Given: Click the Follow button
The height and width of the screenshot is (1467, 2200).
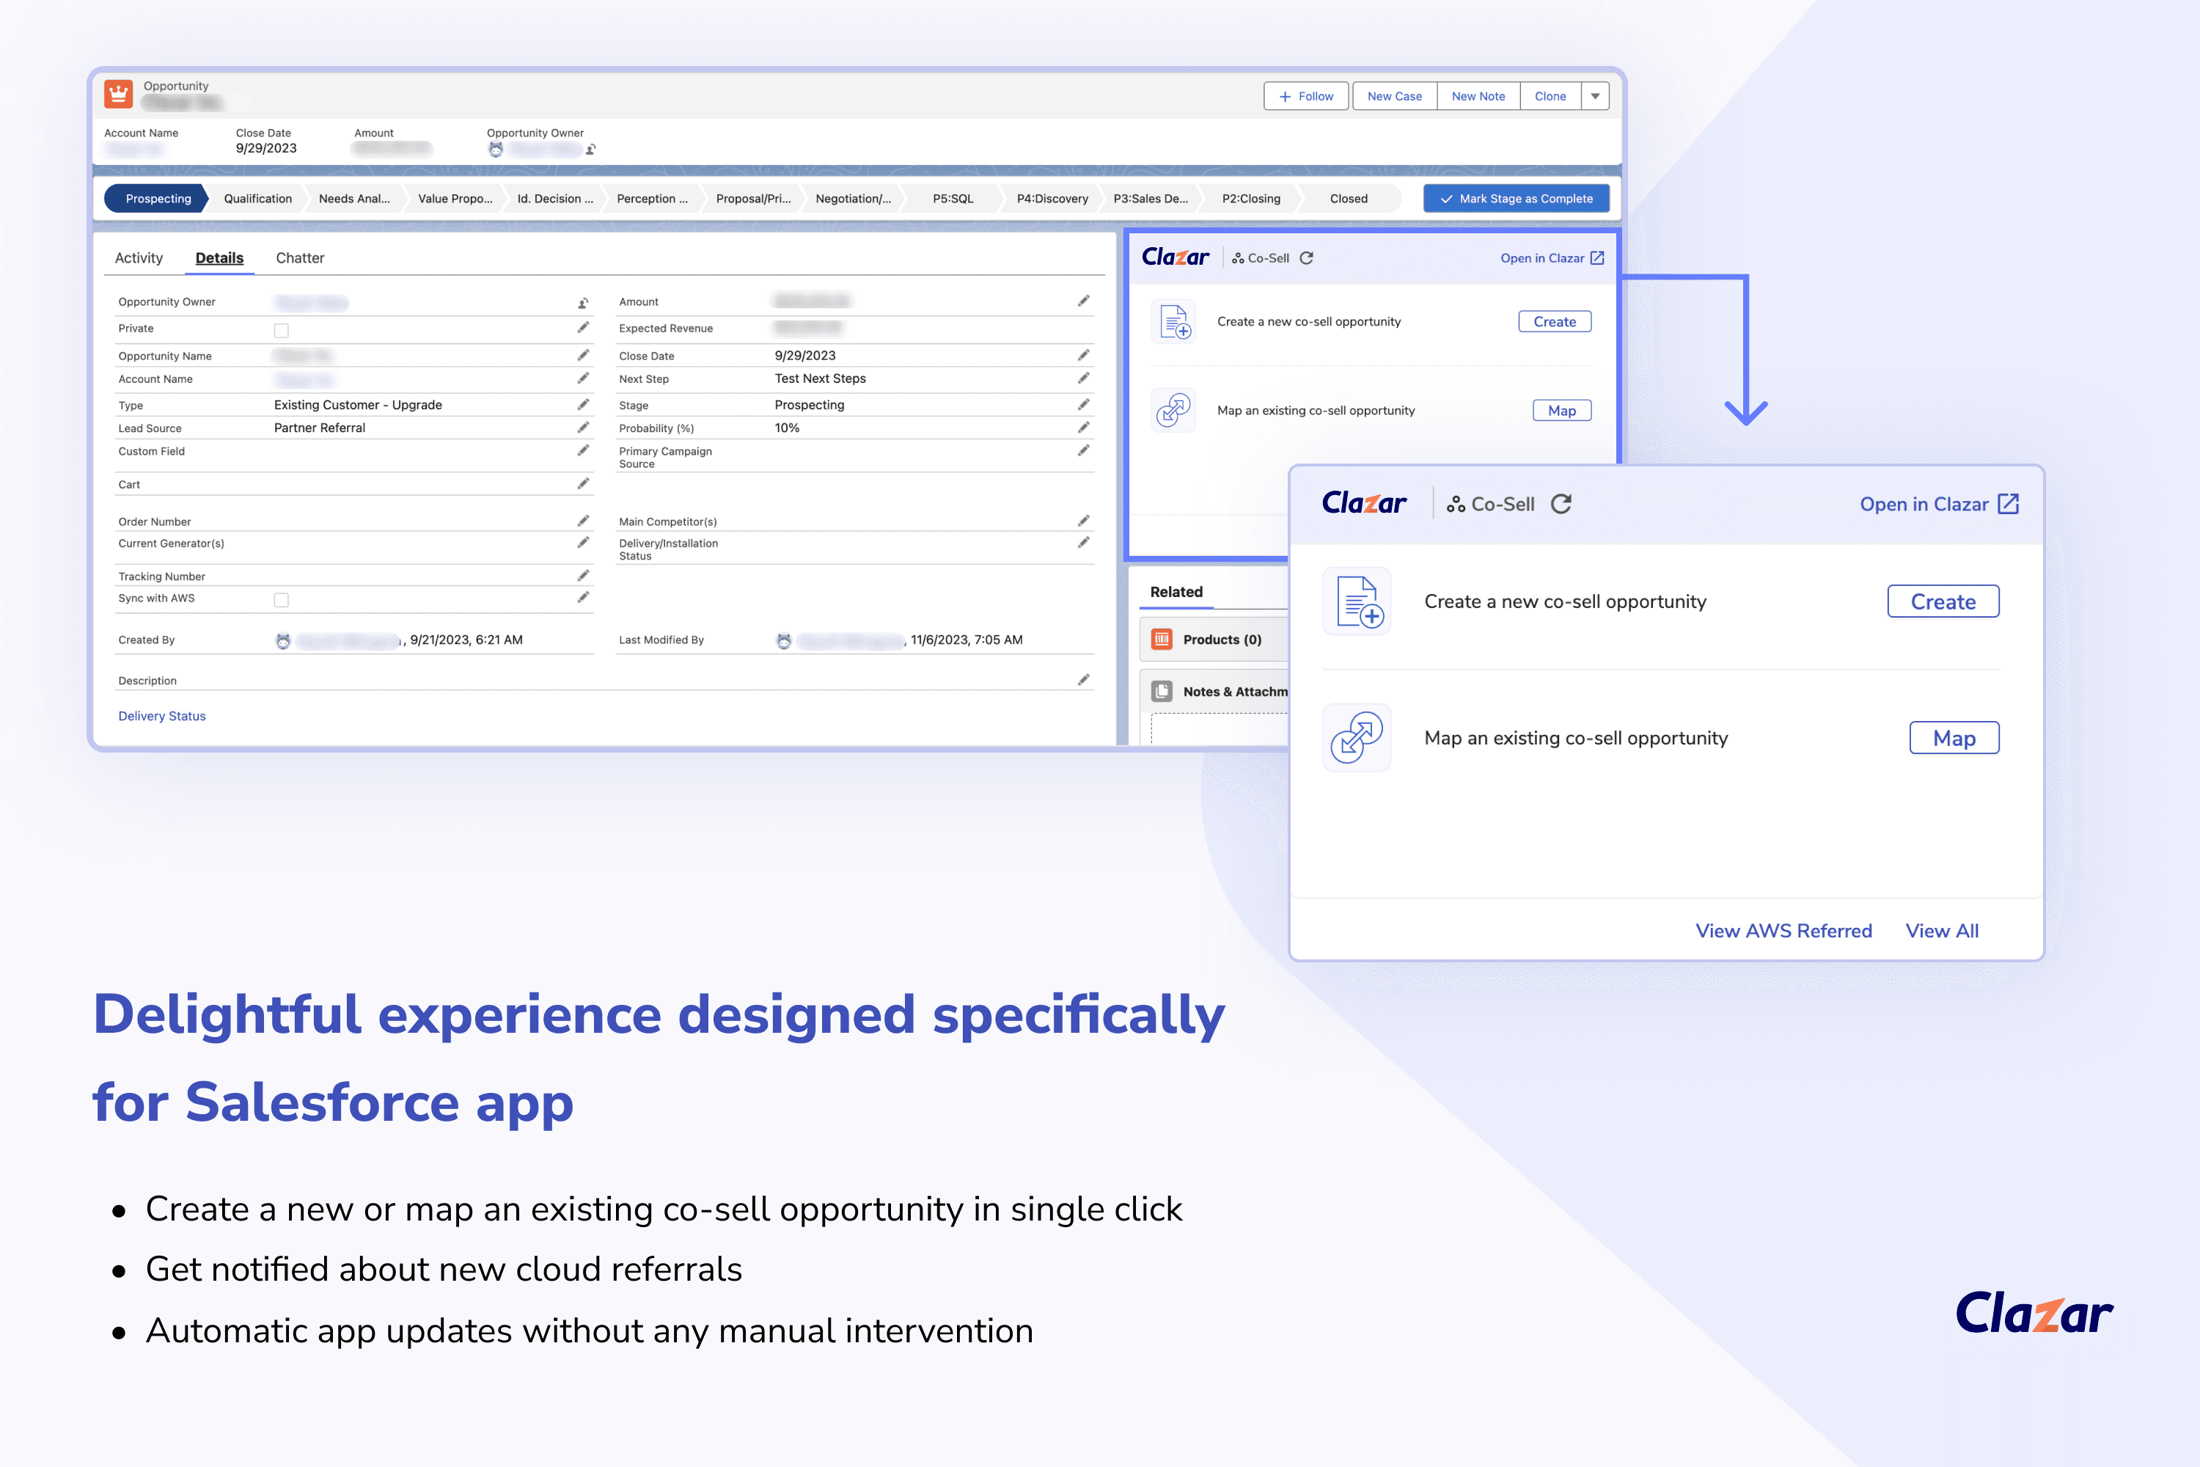Looking at the screenshot, I should coord(1306,96).
